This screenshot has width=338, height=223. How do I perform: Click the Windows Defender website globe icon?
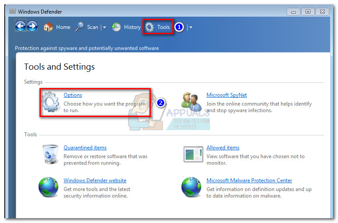click(48, 187)
